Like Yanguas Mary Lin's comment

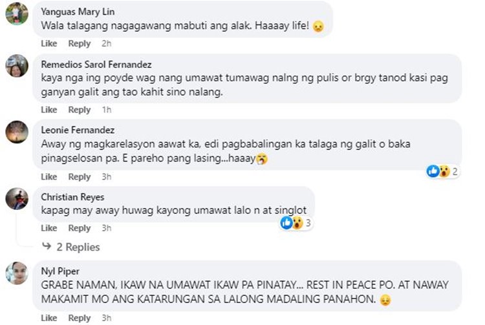tap(49, 43)
